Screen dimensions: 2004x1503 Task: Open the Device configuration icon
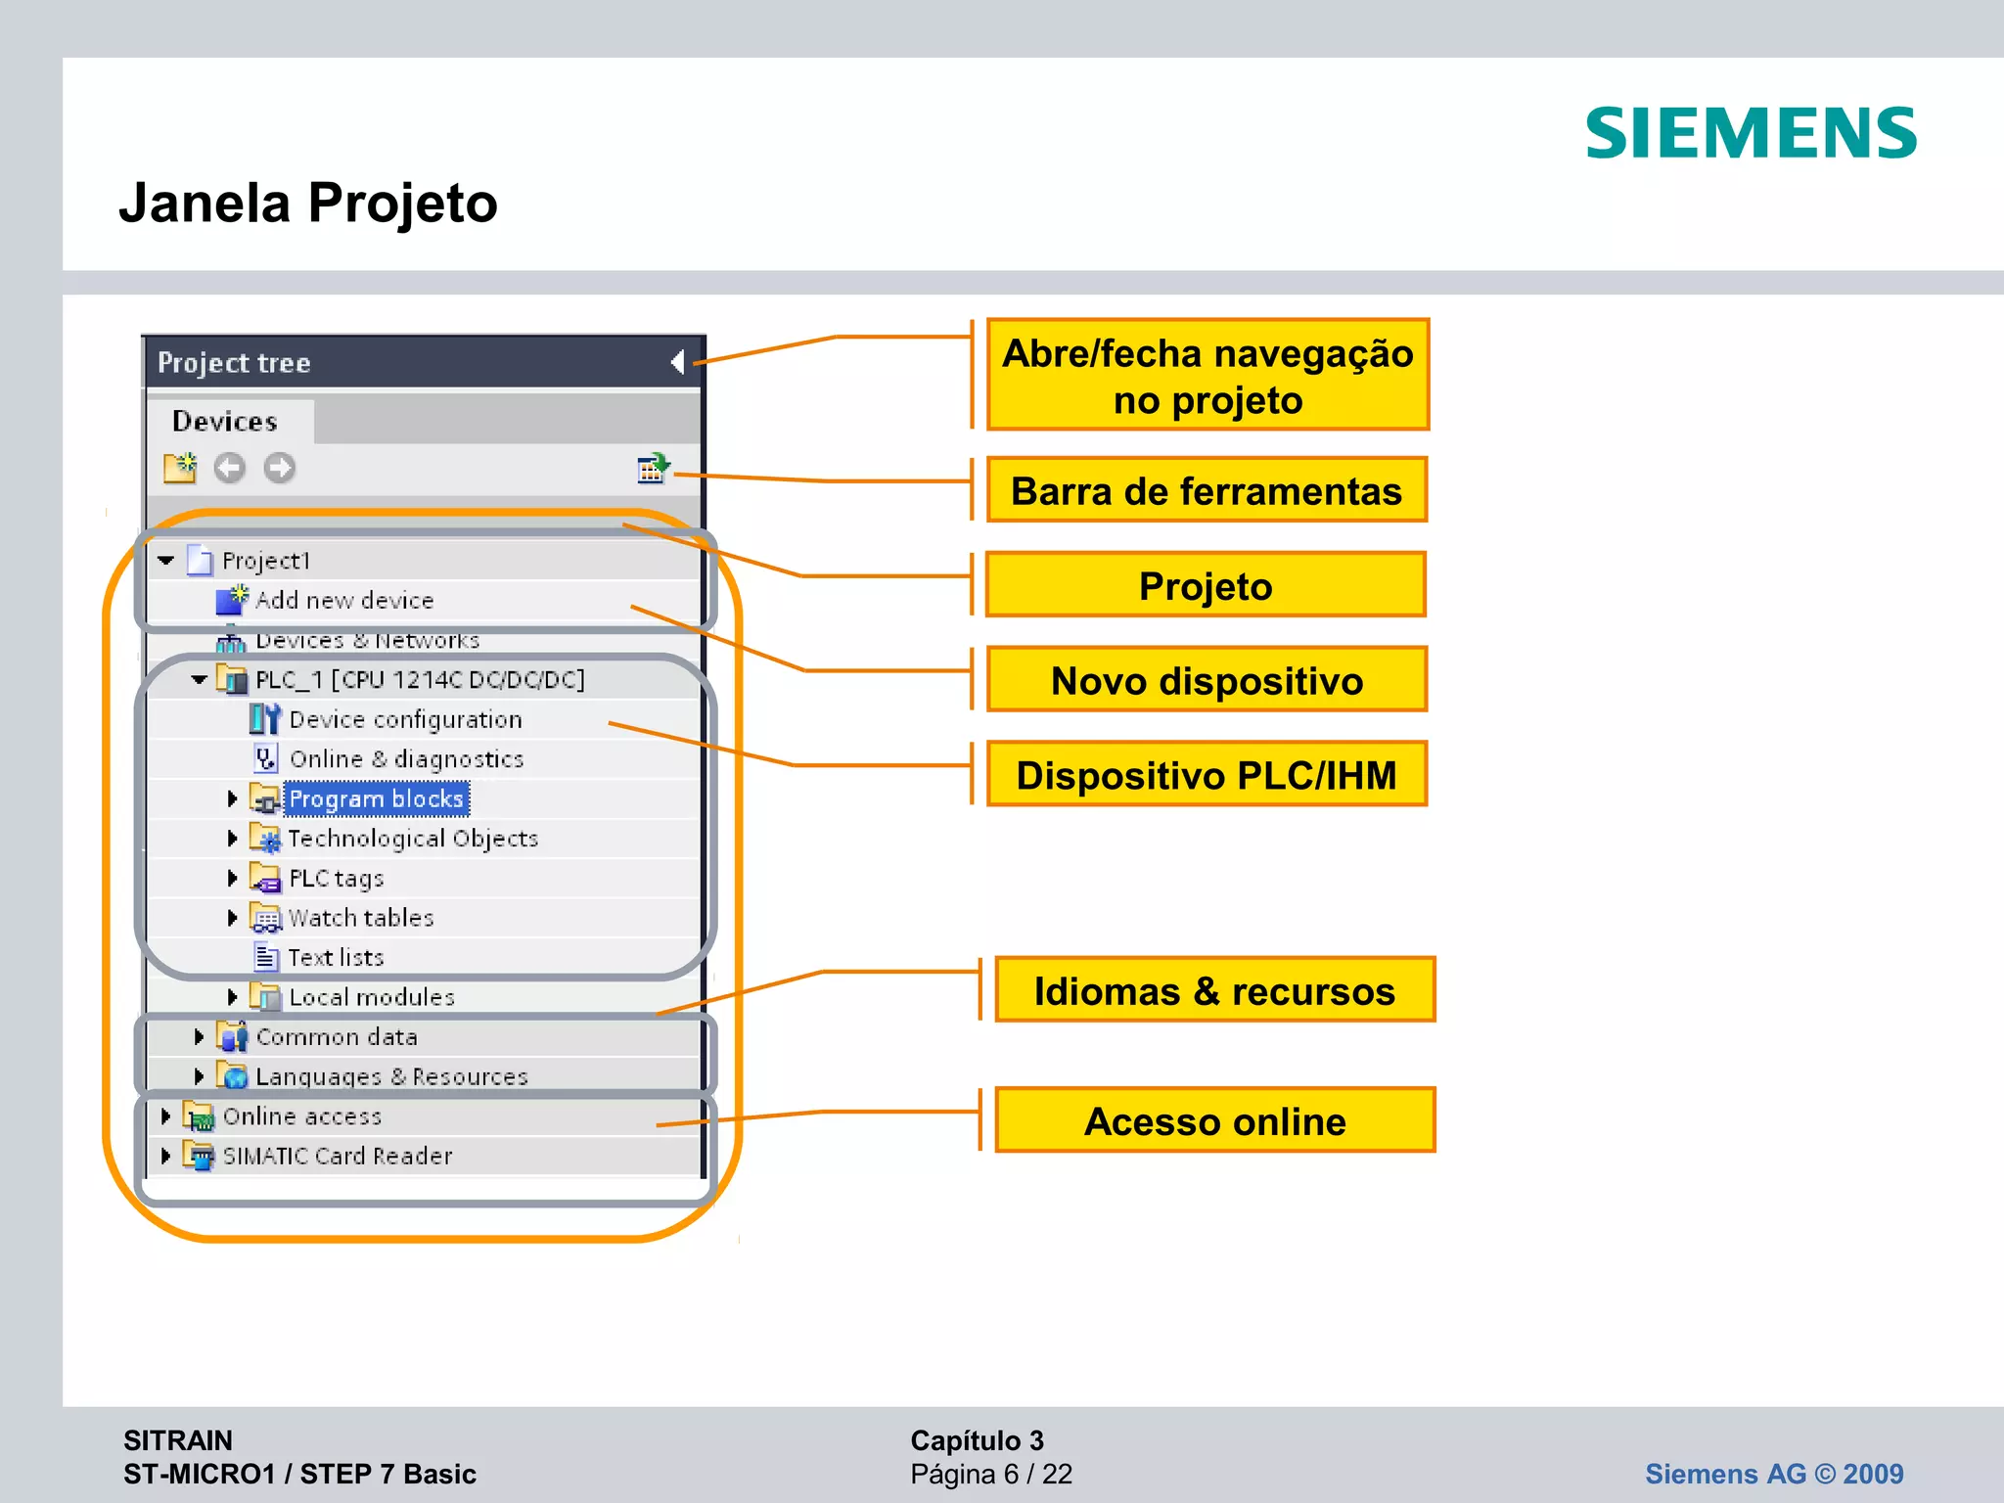coord(264,719)
